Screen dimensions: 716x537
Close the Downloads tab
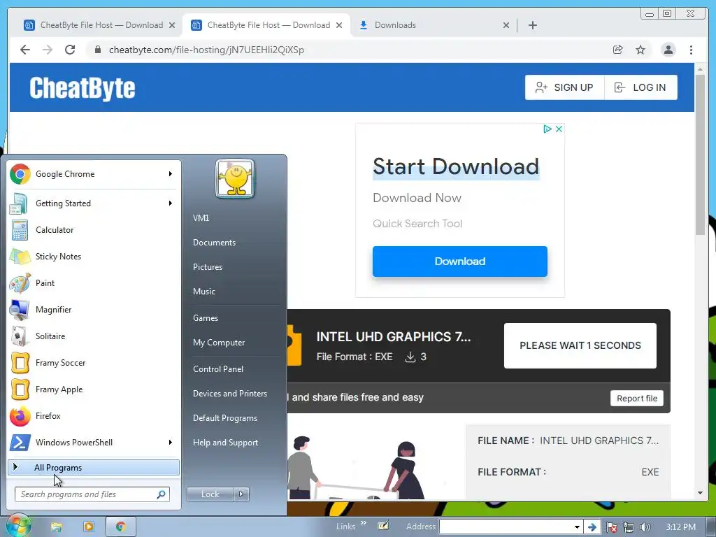click(x=506, y=25)
